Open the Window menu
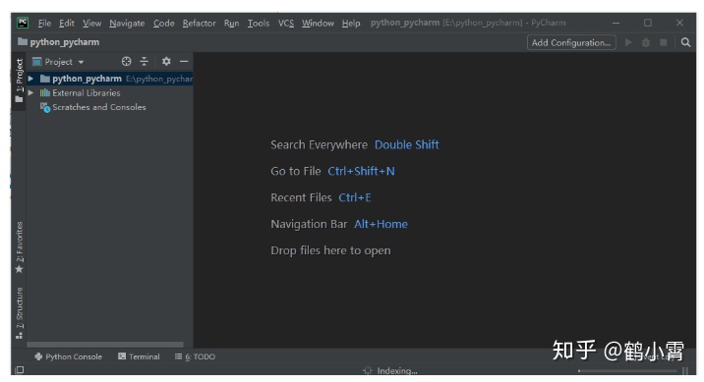Viewport: 704px width, 382px height. click(318, 23)
